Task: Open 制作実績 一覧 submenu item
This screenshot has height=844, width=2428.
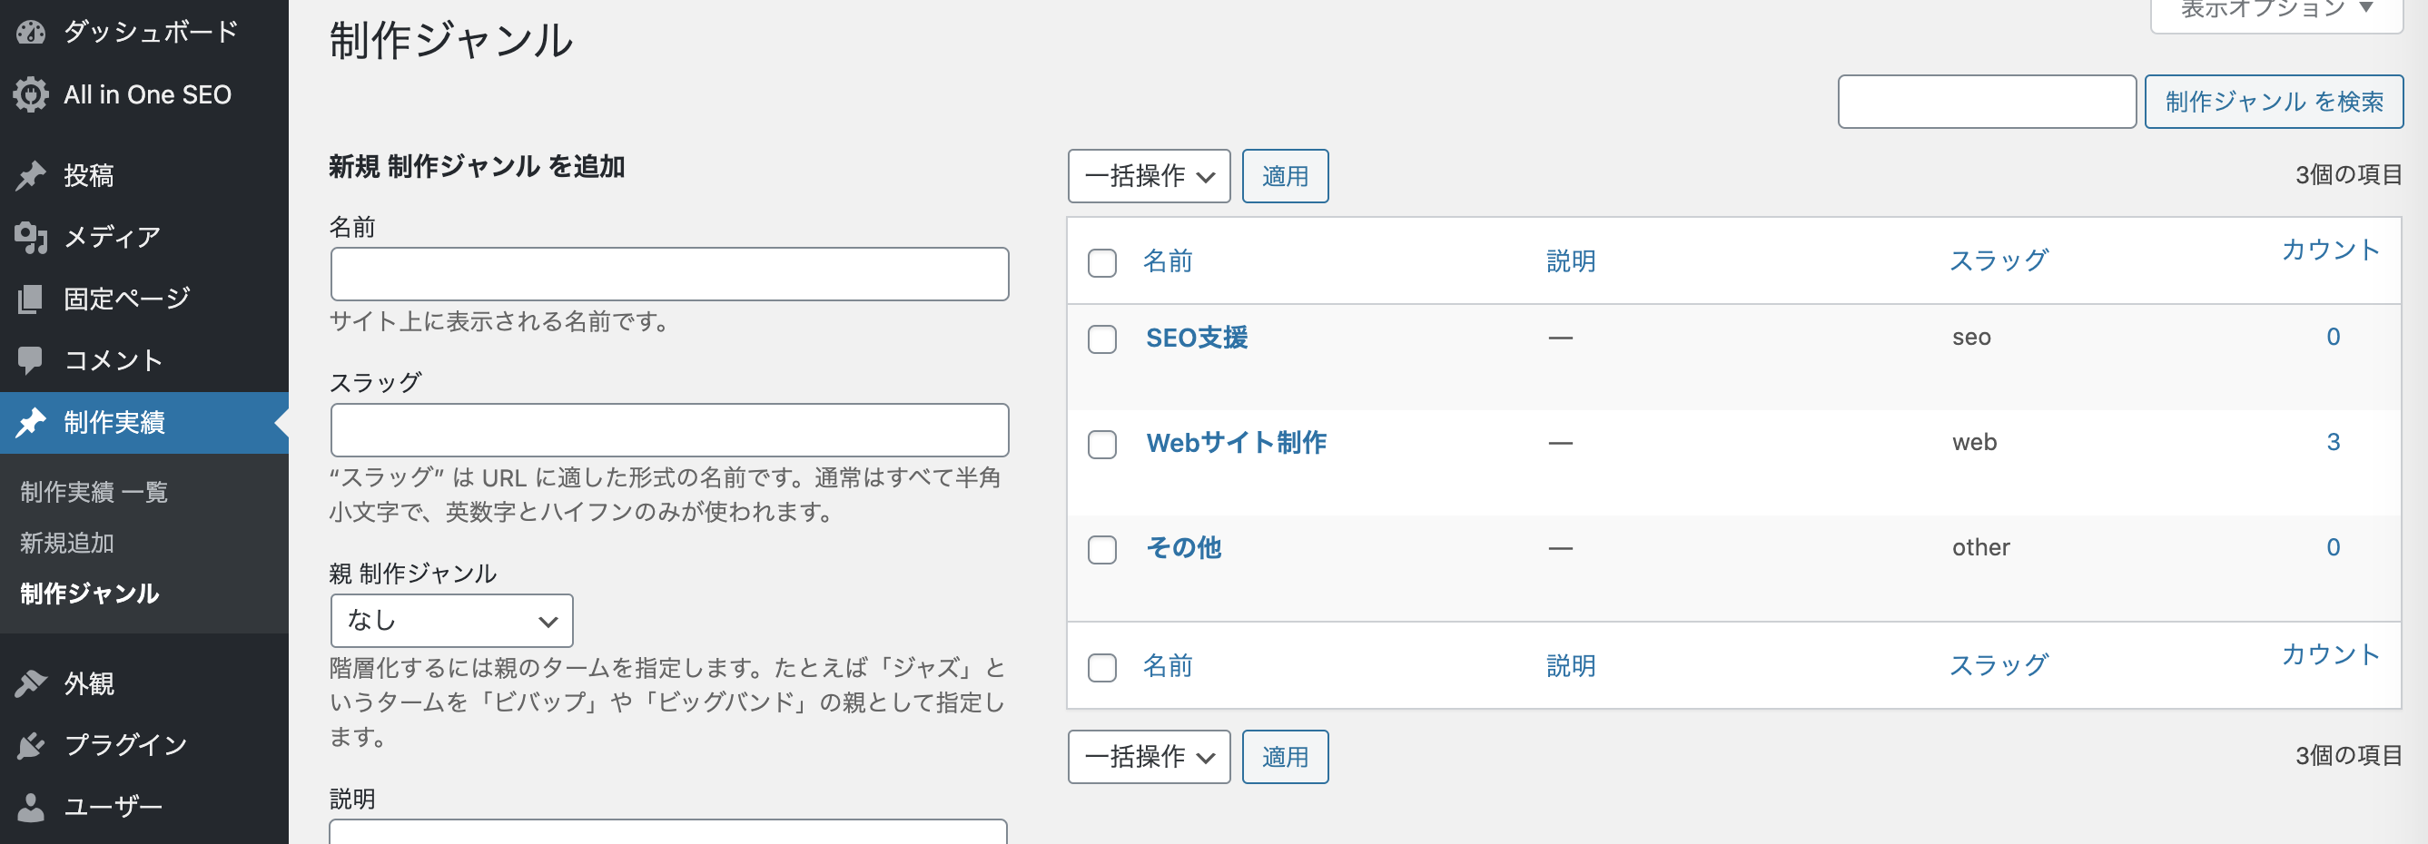Action: 94,492
